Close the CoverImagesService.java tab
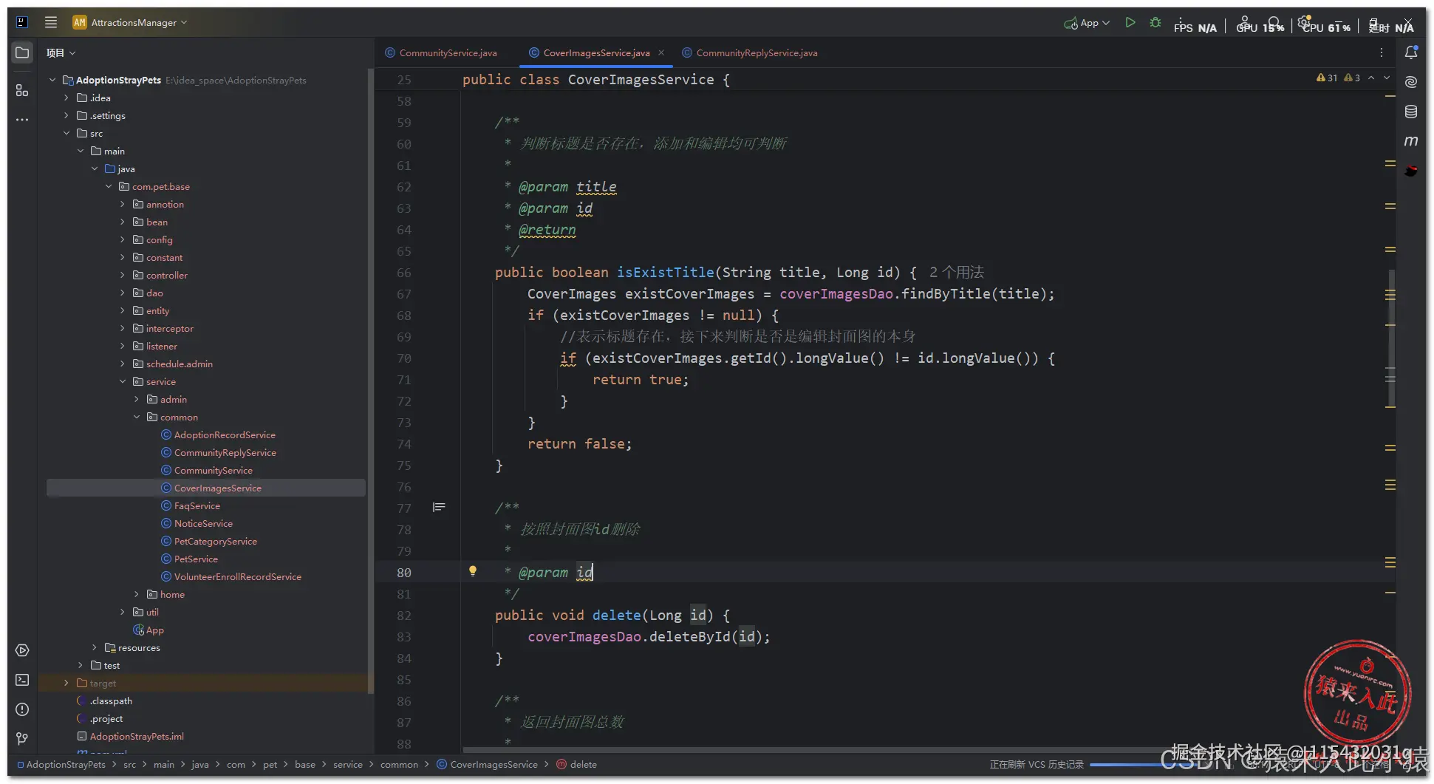Screen dimensions: 1434x784 point(661,52)
